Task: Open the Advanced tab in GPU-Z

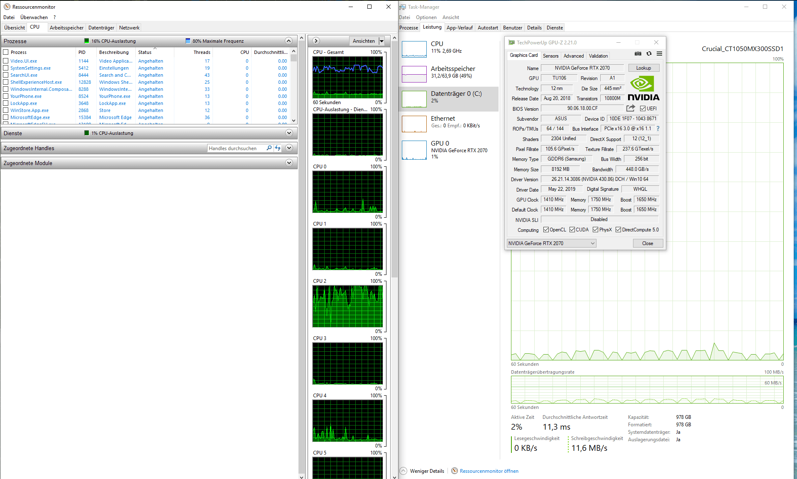Action: click(x=573, y=56)
